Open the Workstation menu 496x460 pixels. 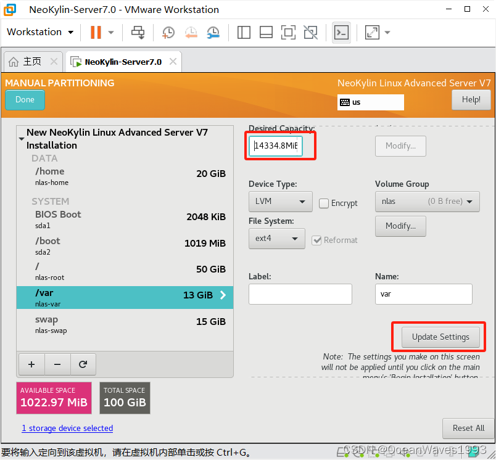[40, 32]
